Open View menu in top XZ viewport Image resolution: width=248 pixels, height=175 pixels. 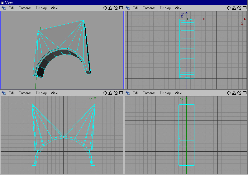[x=178, y=8]
